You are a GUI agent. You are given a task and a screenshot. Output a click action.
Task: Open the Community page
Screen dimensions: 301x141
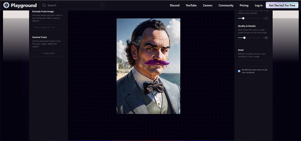coord(226,5)
